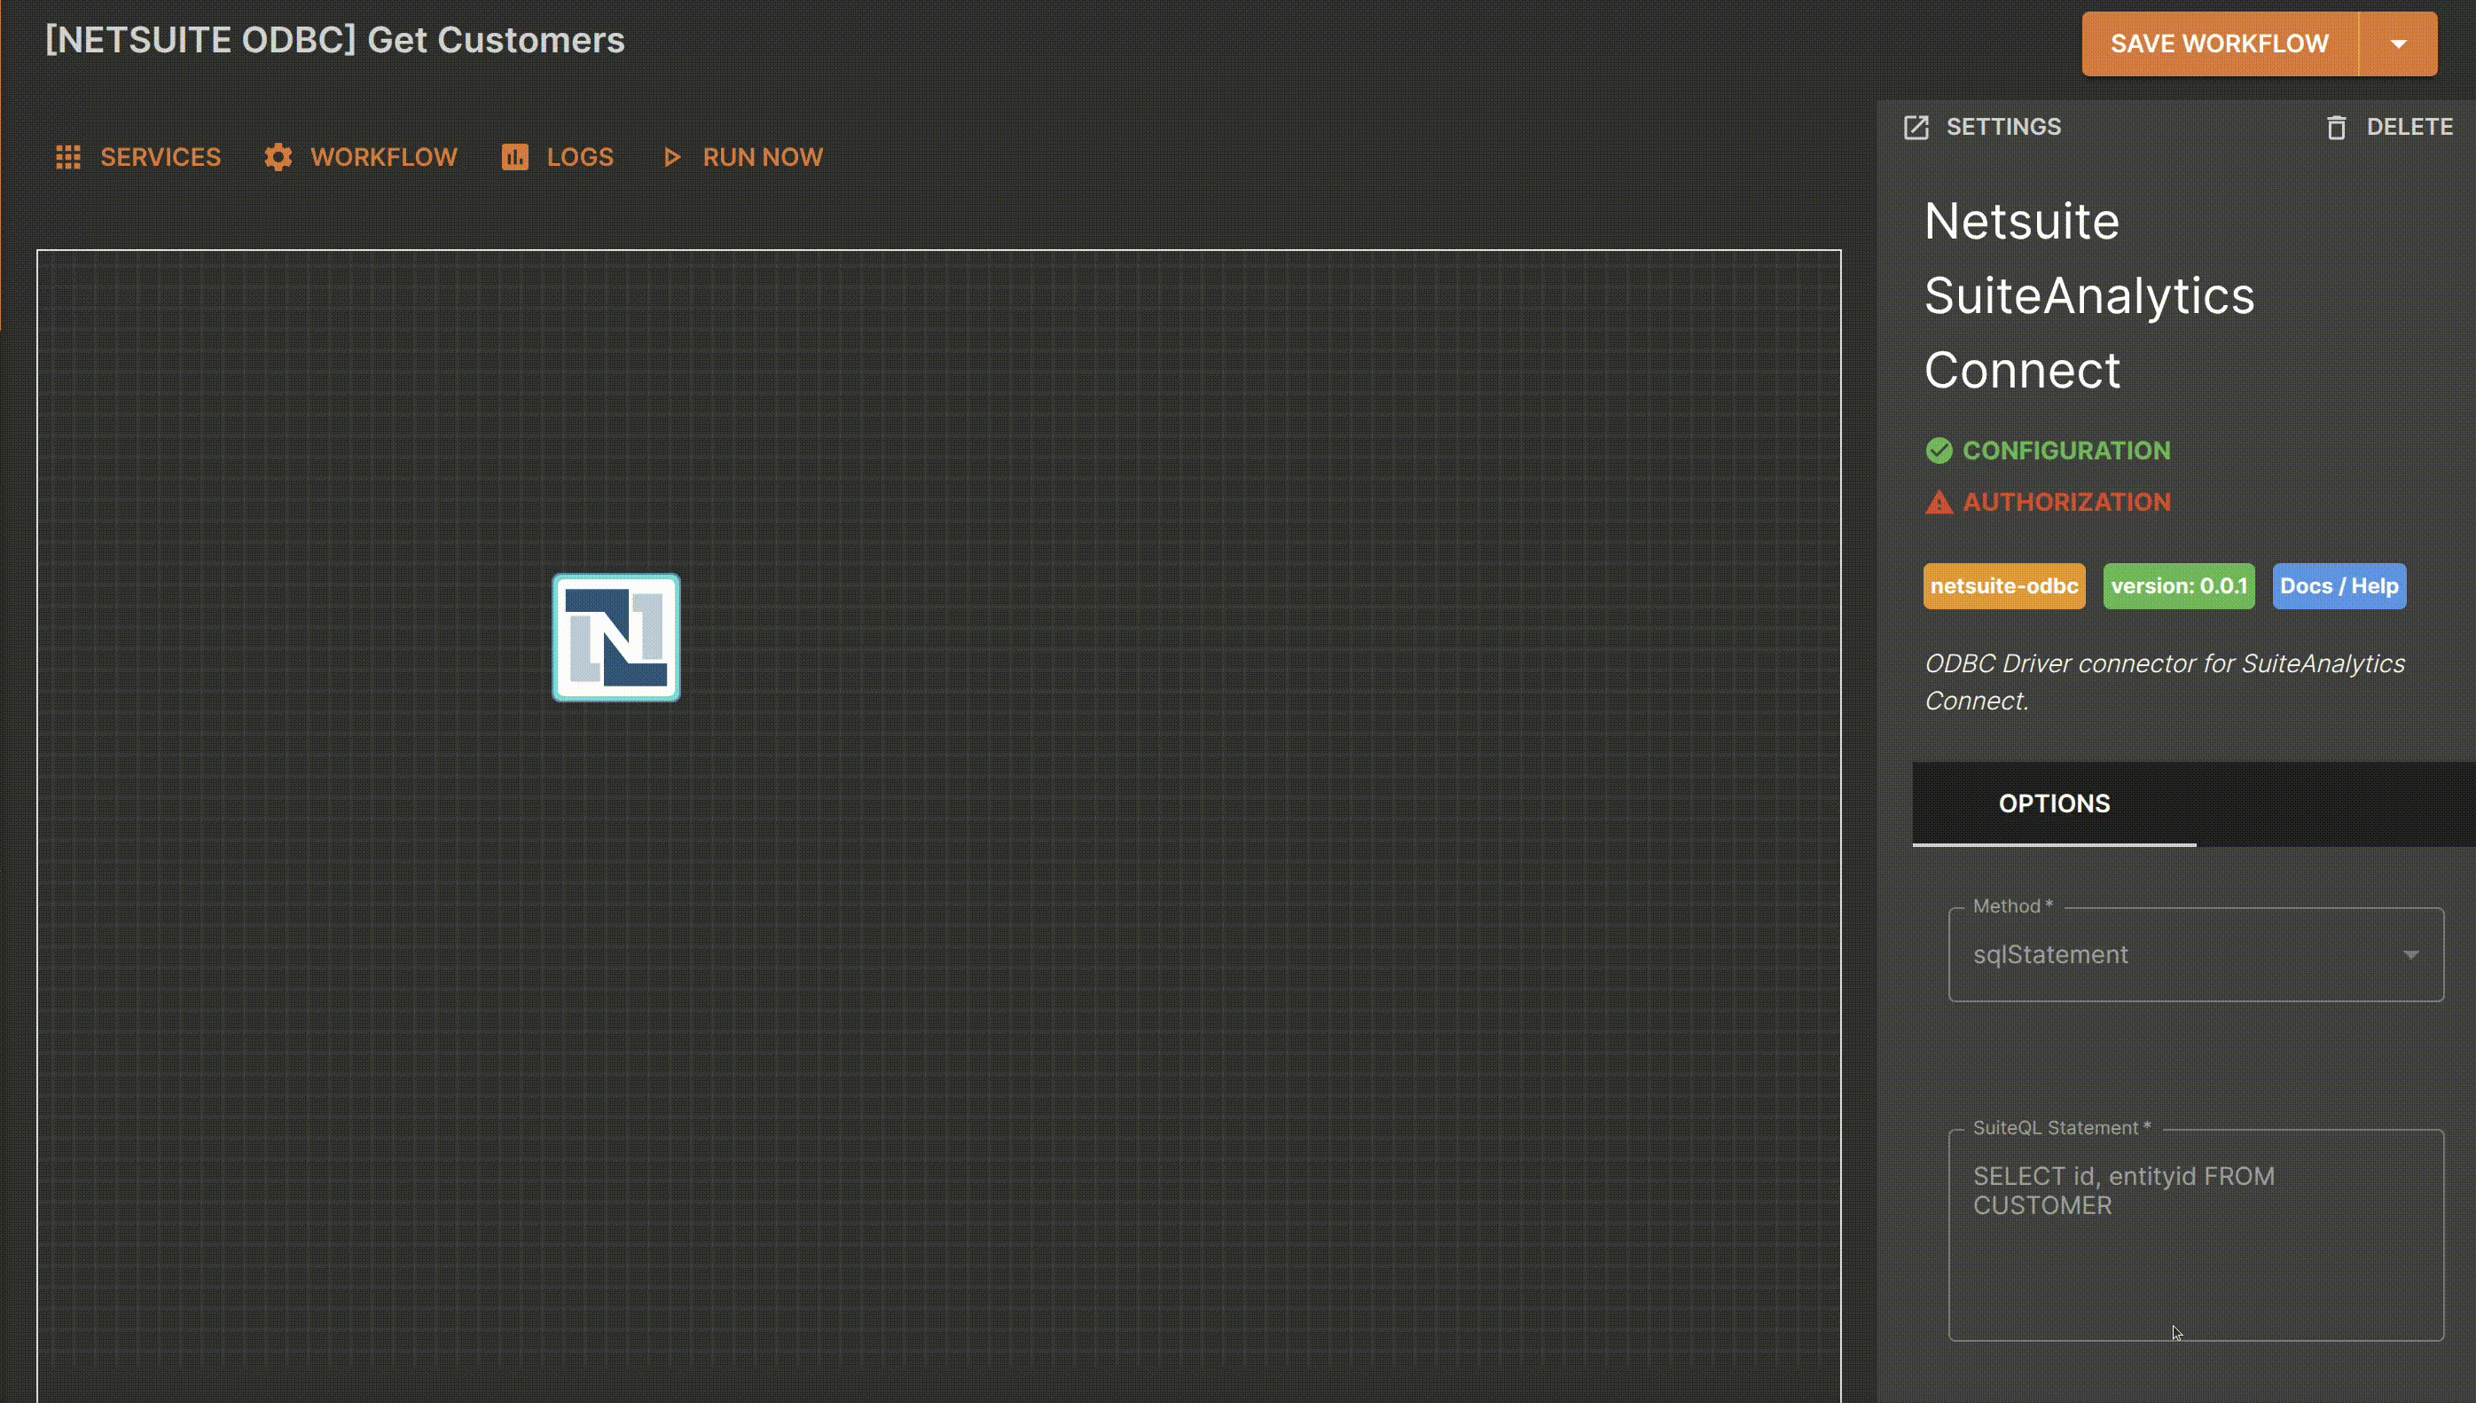
Task: Open the Docs / Help link
Action: pos(2339,587)
